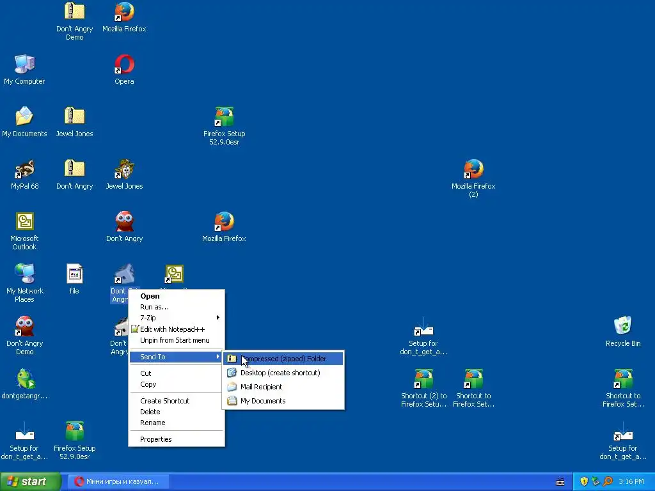Choose Edit with Notepad++
The width and height of the screenshot is (655, 491).
[x=177, y=329]
